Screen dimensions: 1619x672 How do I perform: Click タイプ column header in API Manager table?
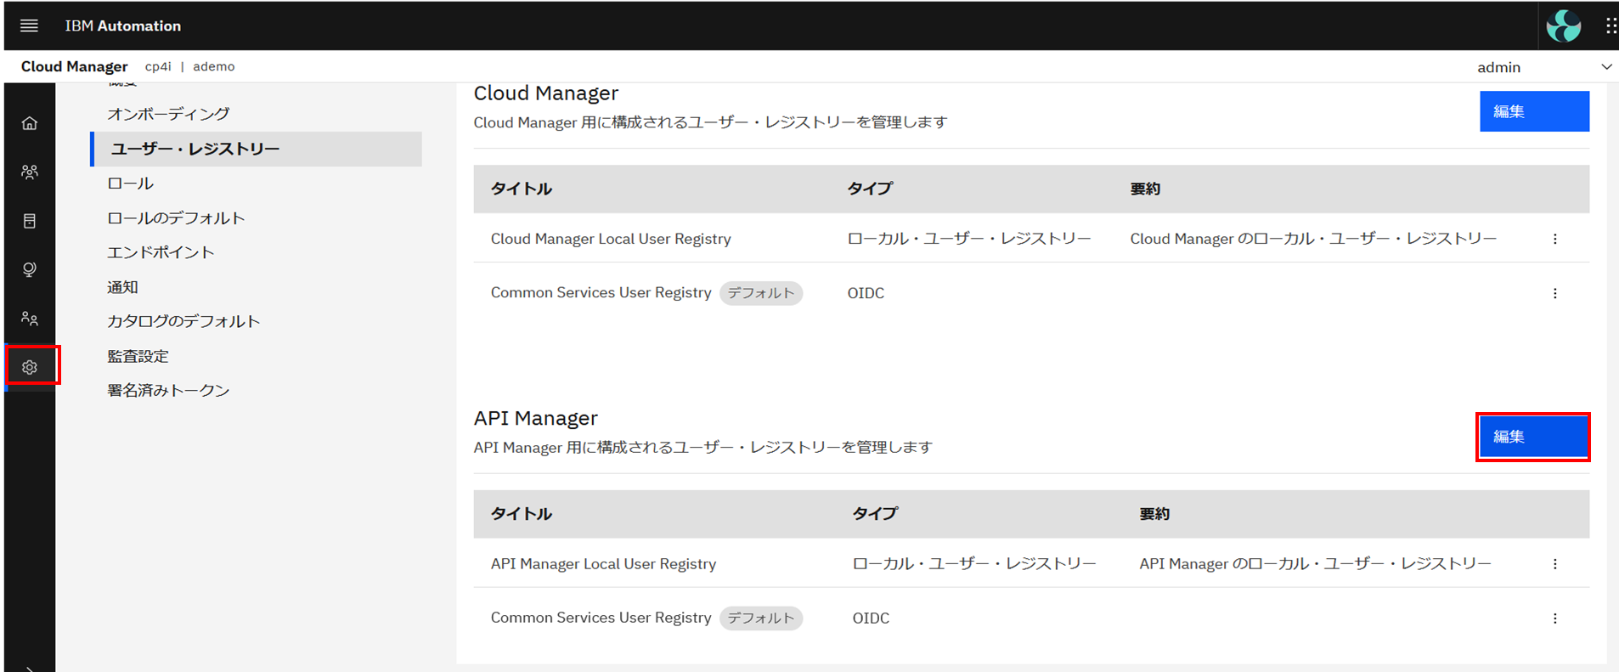click(x=875, y=514)
